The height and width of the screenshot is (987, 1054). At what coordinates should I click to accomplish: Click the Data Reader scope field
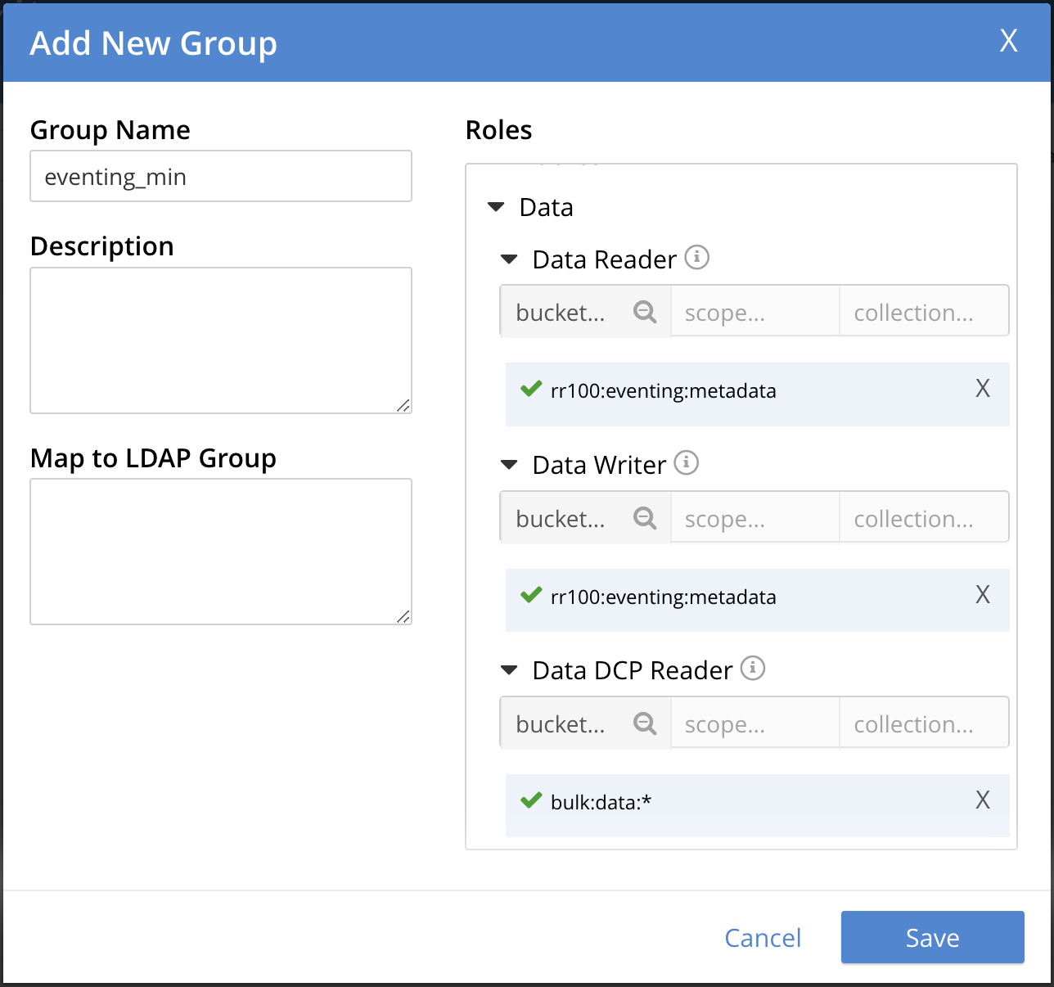(x=754, y=312)
